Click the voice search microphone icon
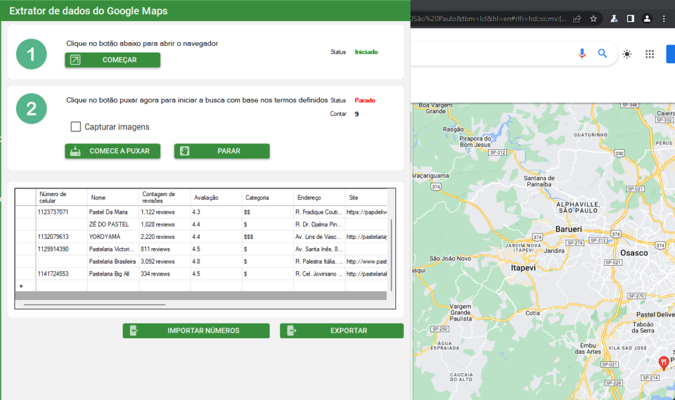This screenshot has height=400, width=675. (x=582, y=54)
